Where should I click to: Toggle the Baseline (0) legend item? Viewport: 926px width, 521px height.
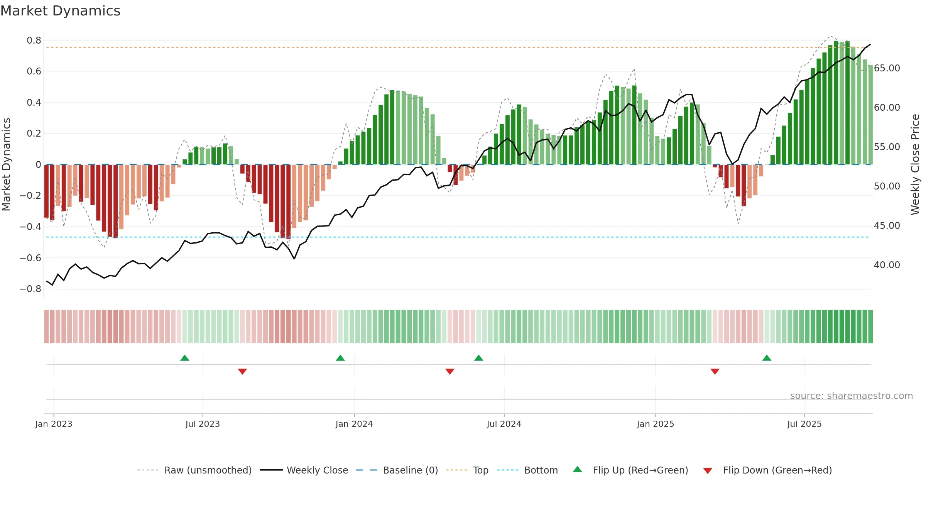coord(397,470)
